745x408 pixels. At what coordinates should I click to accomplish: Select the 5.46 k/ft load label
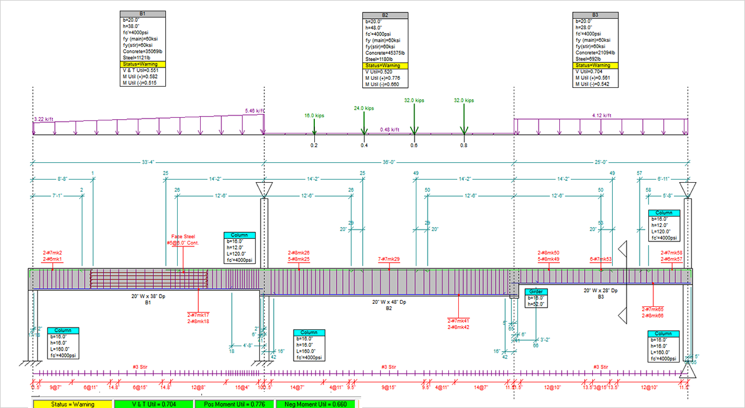(x=254, y=111)
